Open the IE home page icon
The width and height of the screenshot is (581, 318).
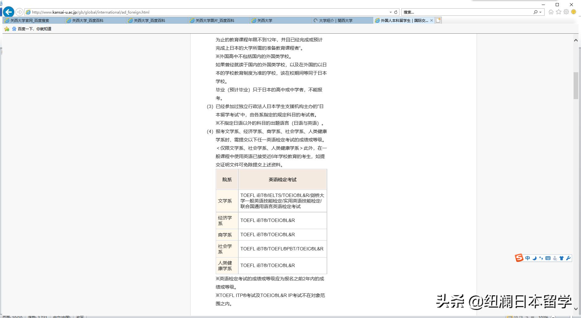pos(551,12)
